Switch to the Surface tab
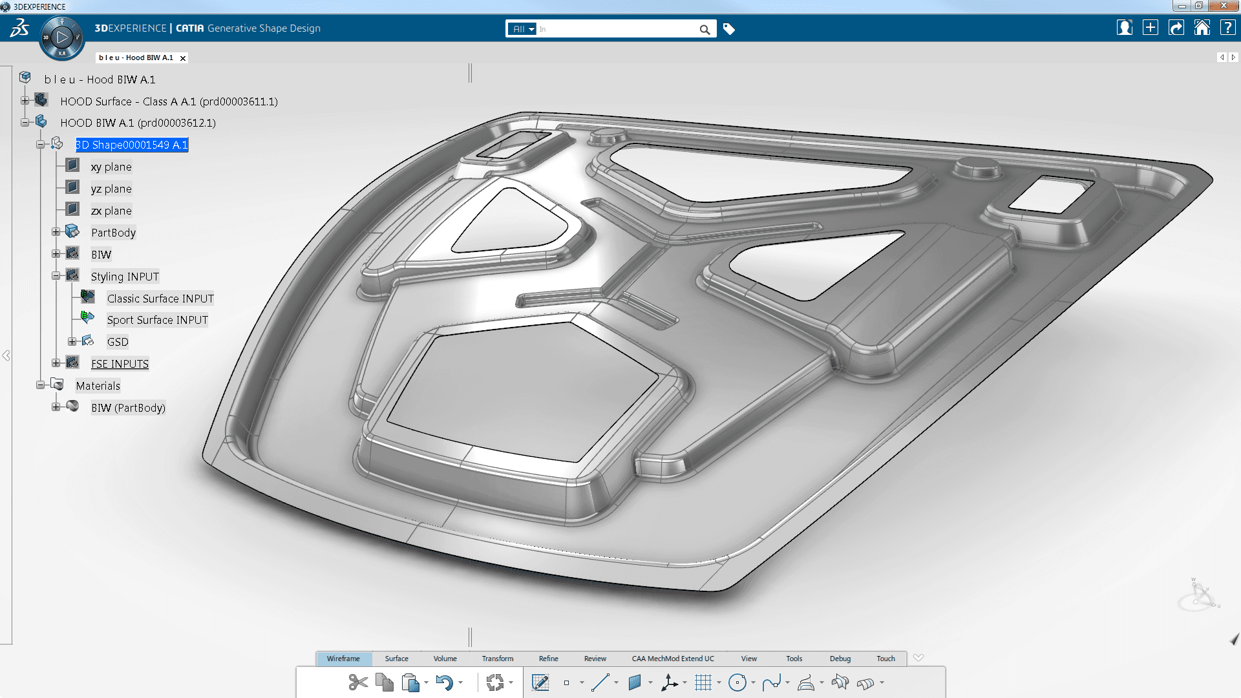 pyautogui.click(x=396, y=659)
